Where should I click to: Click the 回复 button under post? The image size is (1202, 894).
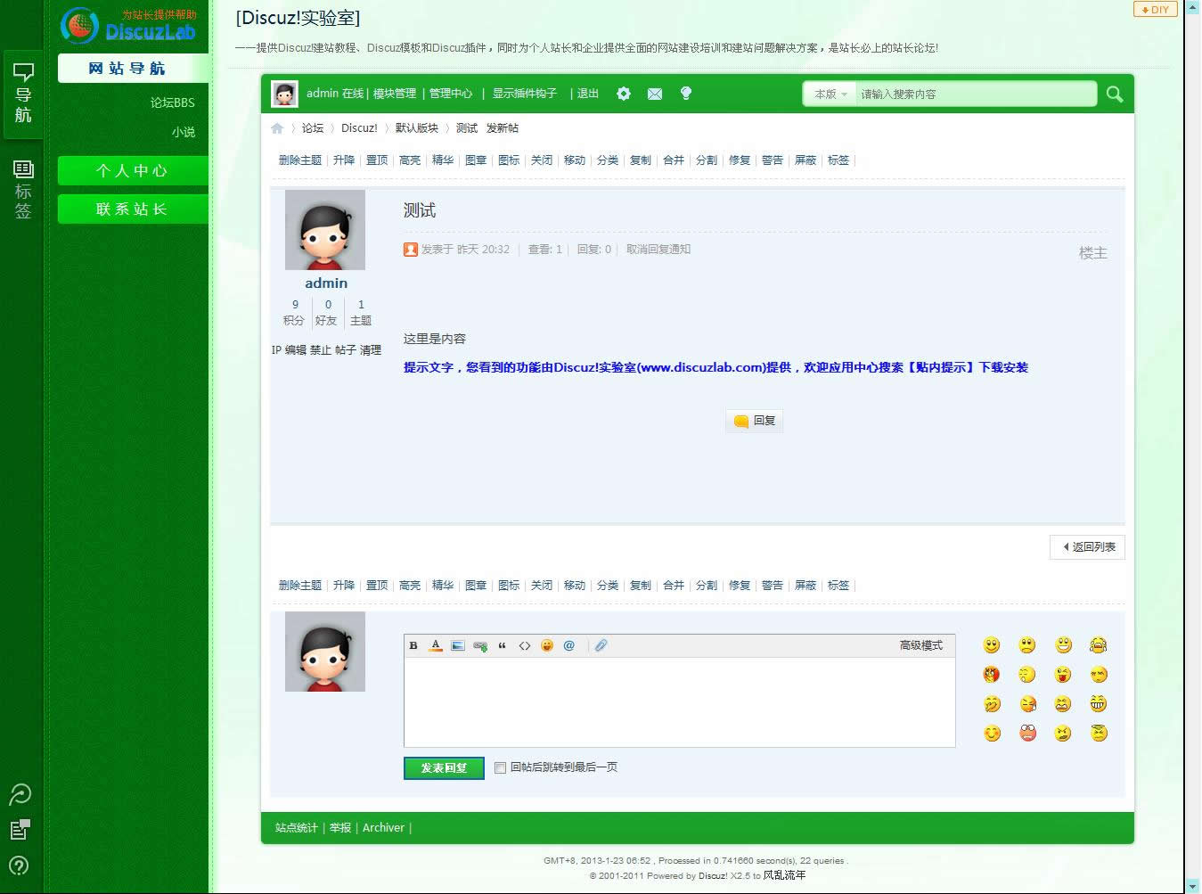click(755, 421)
